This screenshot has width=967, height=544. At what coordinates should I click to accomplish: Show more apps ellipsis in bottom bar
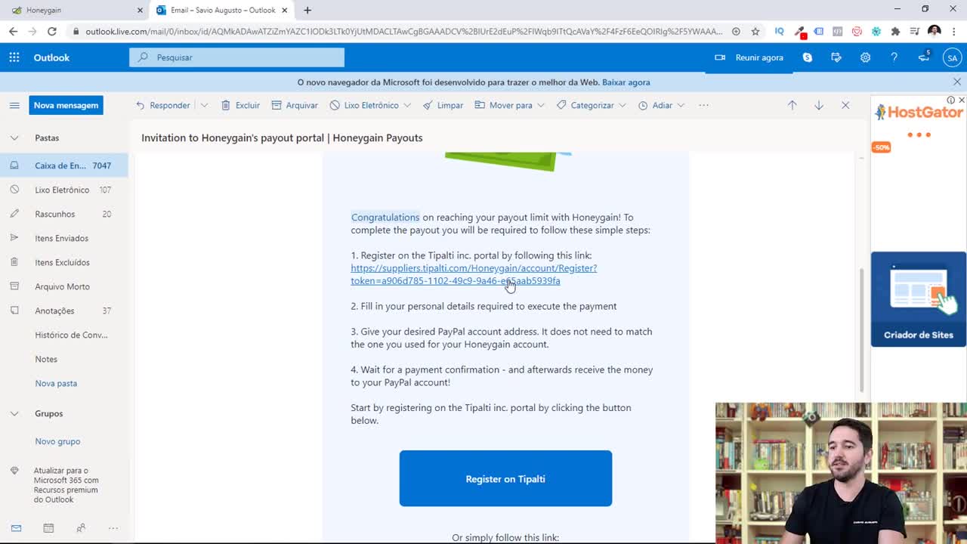point(113,528)
